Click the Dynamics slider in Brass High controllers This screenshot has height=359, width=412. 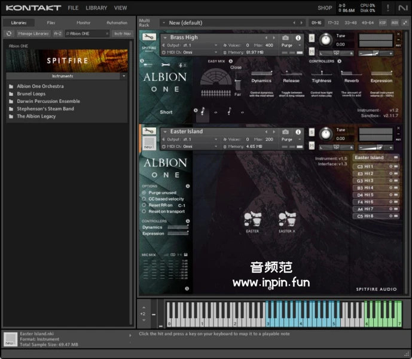[x=261, y=73]
